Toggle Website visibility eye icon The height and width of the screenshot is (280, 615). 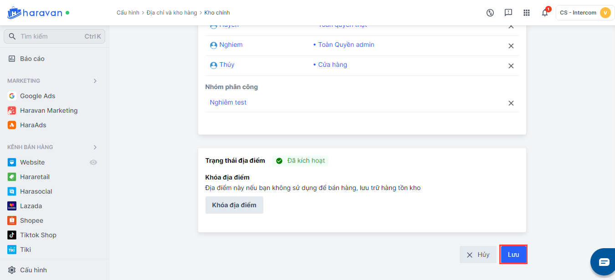[93, 162]
